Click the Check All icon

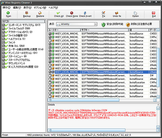click(59, 13)
